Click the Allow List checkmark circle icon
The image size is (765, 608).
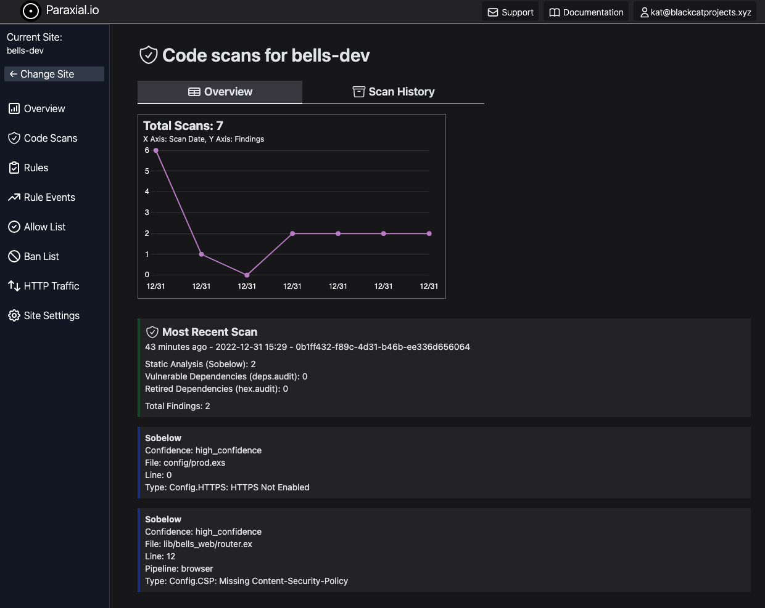tap(14, 227)
